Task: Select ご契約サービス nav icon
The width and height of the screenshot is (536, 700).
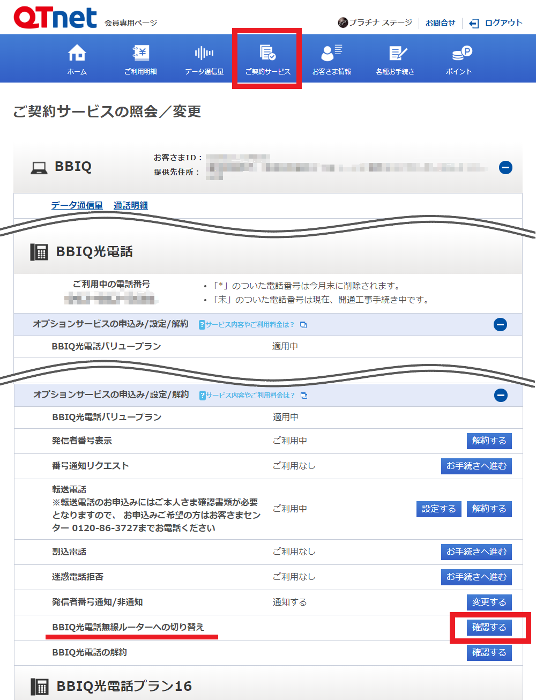Action: [x=267, y=53]
